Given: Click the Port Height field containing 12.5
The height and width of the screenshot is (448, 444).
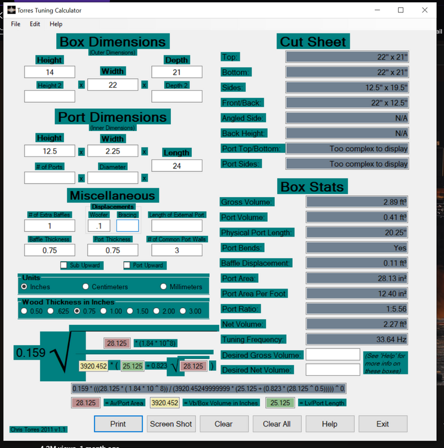Looking at the screenshot, I should coord(50,151).
